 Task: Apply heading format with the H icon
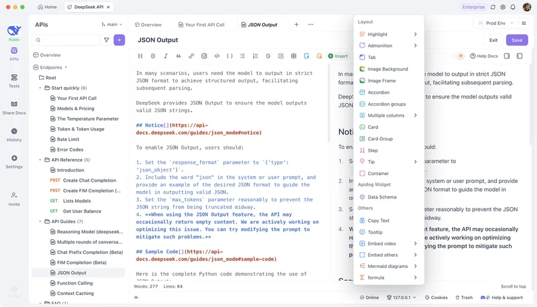coord(140,56)
